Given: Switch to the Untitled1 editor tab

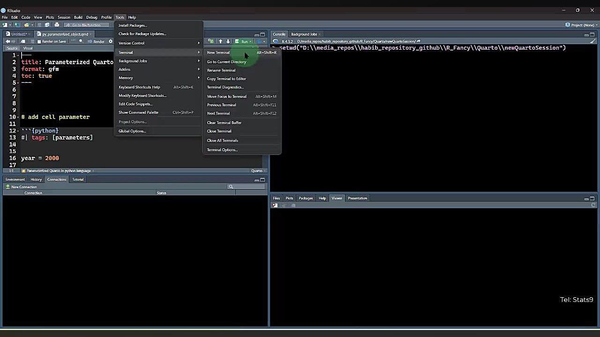Looking at the screenshot, I should pos(19,34).
